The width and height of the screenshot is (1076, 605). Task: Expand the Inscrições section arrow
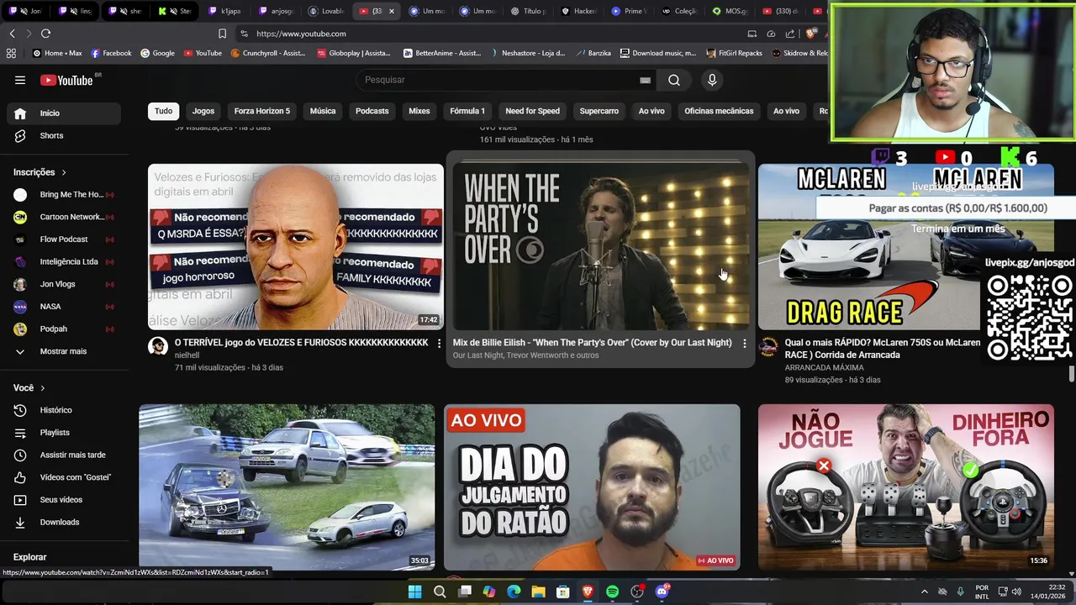coord(63,172)
